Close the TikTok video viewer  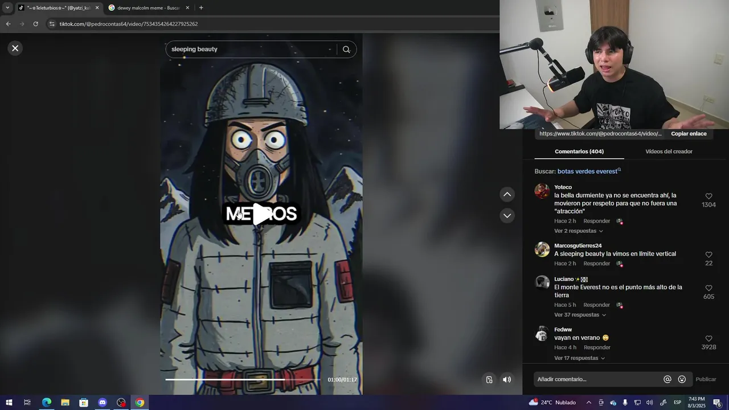pos(15,48)
